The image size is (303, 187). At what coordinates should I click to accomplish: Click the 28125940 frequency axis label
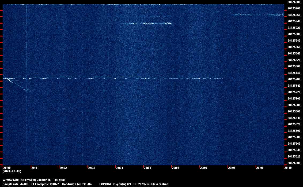tap(294, 21)
